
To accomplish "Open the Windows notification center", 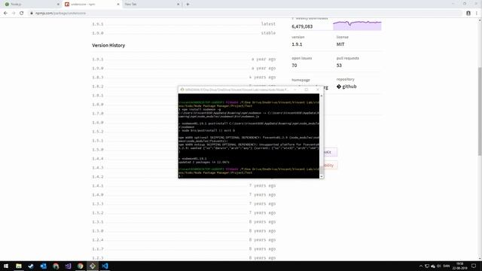I will click(474, 266).
